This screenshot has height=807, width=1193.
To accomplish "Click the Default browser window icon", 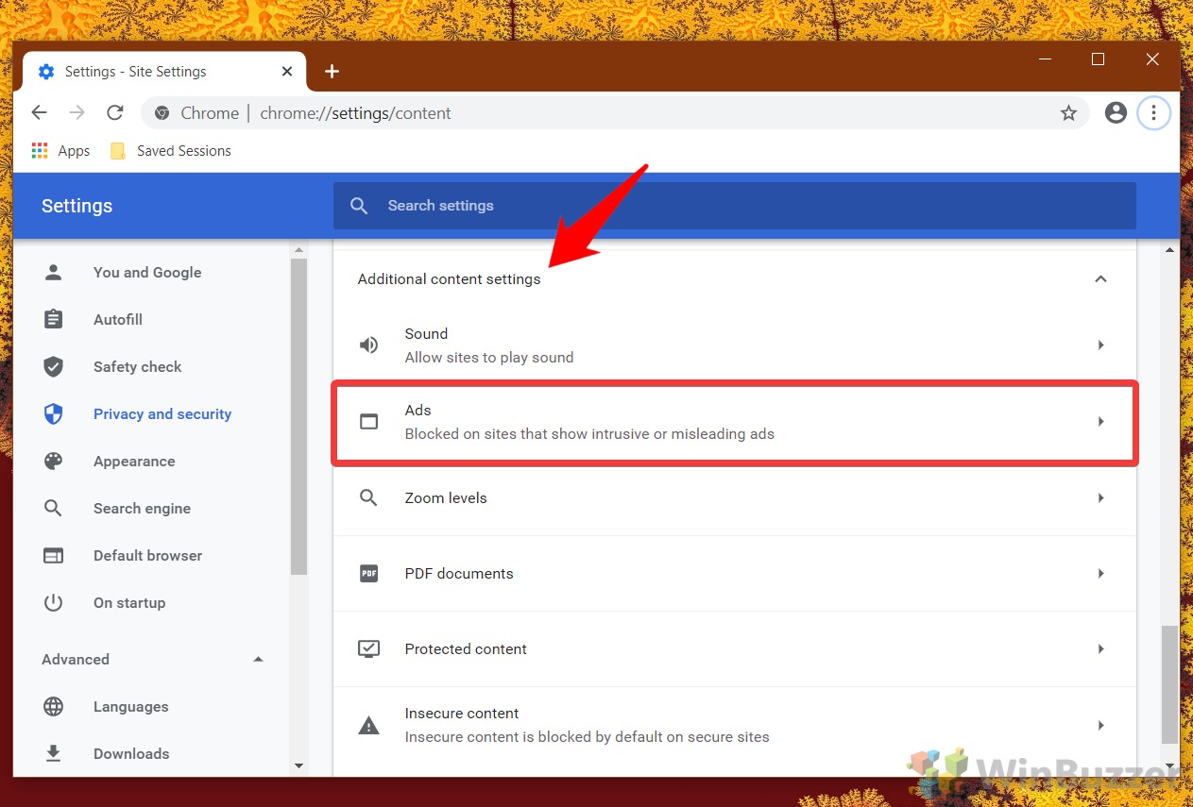I will coord(54,555).
